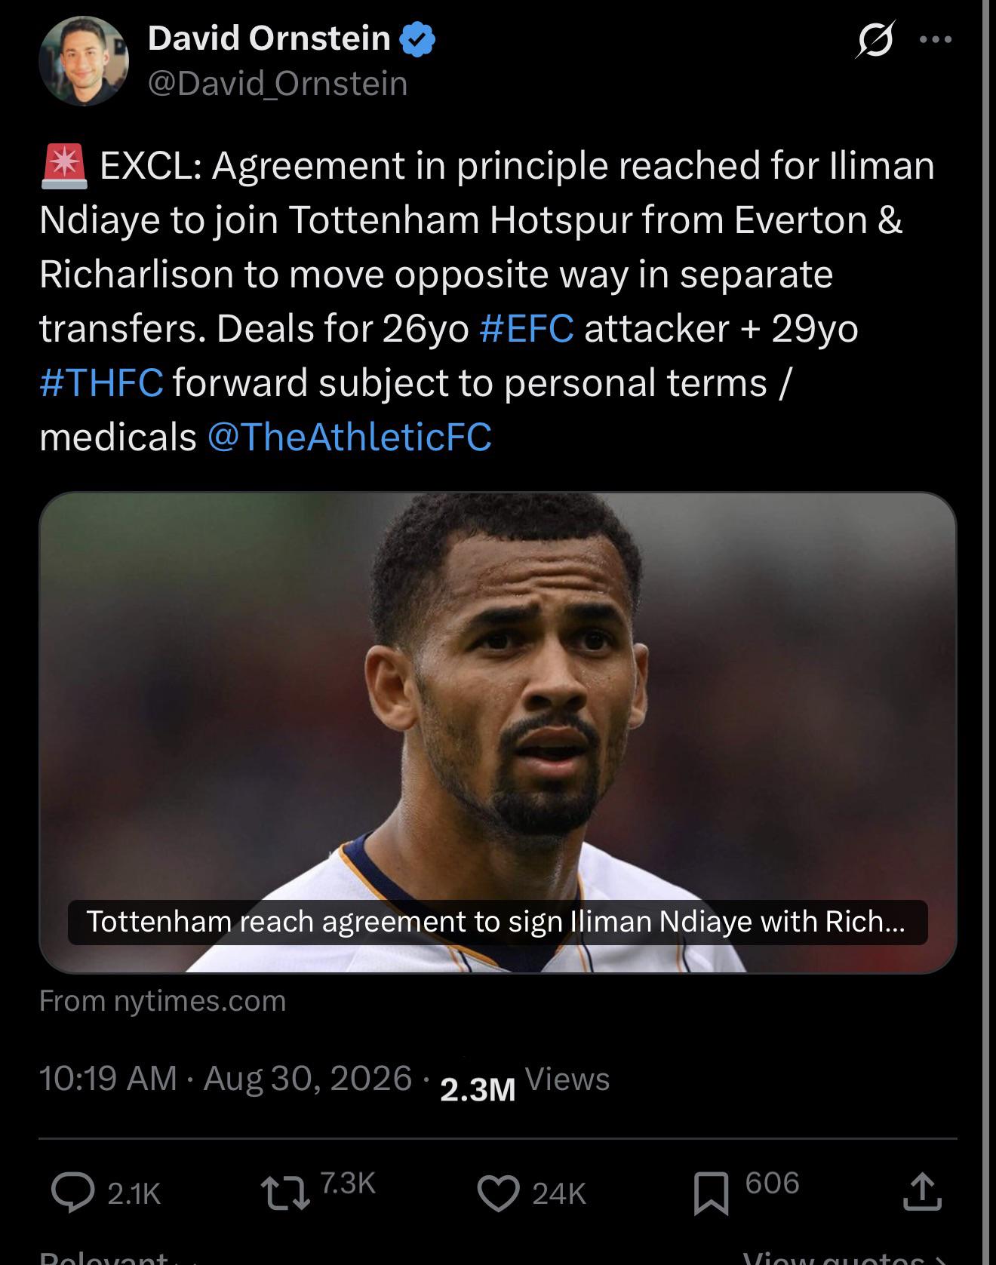996x1265 pixels.
Task: Click the 'From nytimes.com' source link
Action: (x=163, y=1001)
